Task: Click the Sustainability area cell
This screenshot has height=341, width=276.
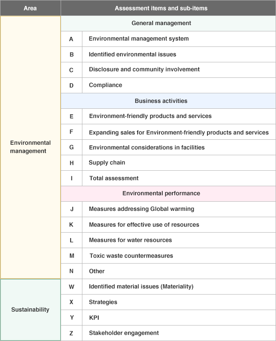Action: (31, 310)
